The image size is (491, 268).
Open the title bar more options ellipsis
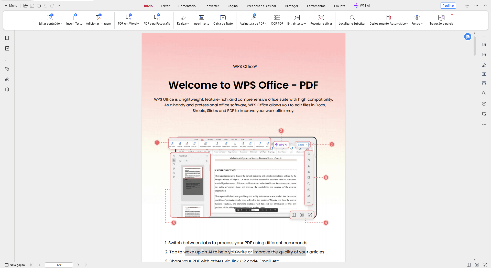click(476, 6)
